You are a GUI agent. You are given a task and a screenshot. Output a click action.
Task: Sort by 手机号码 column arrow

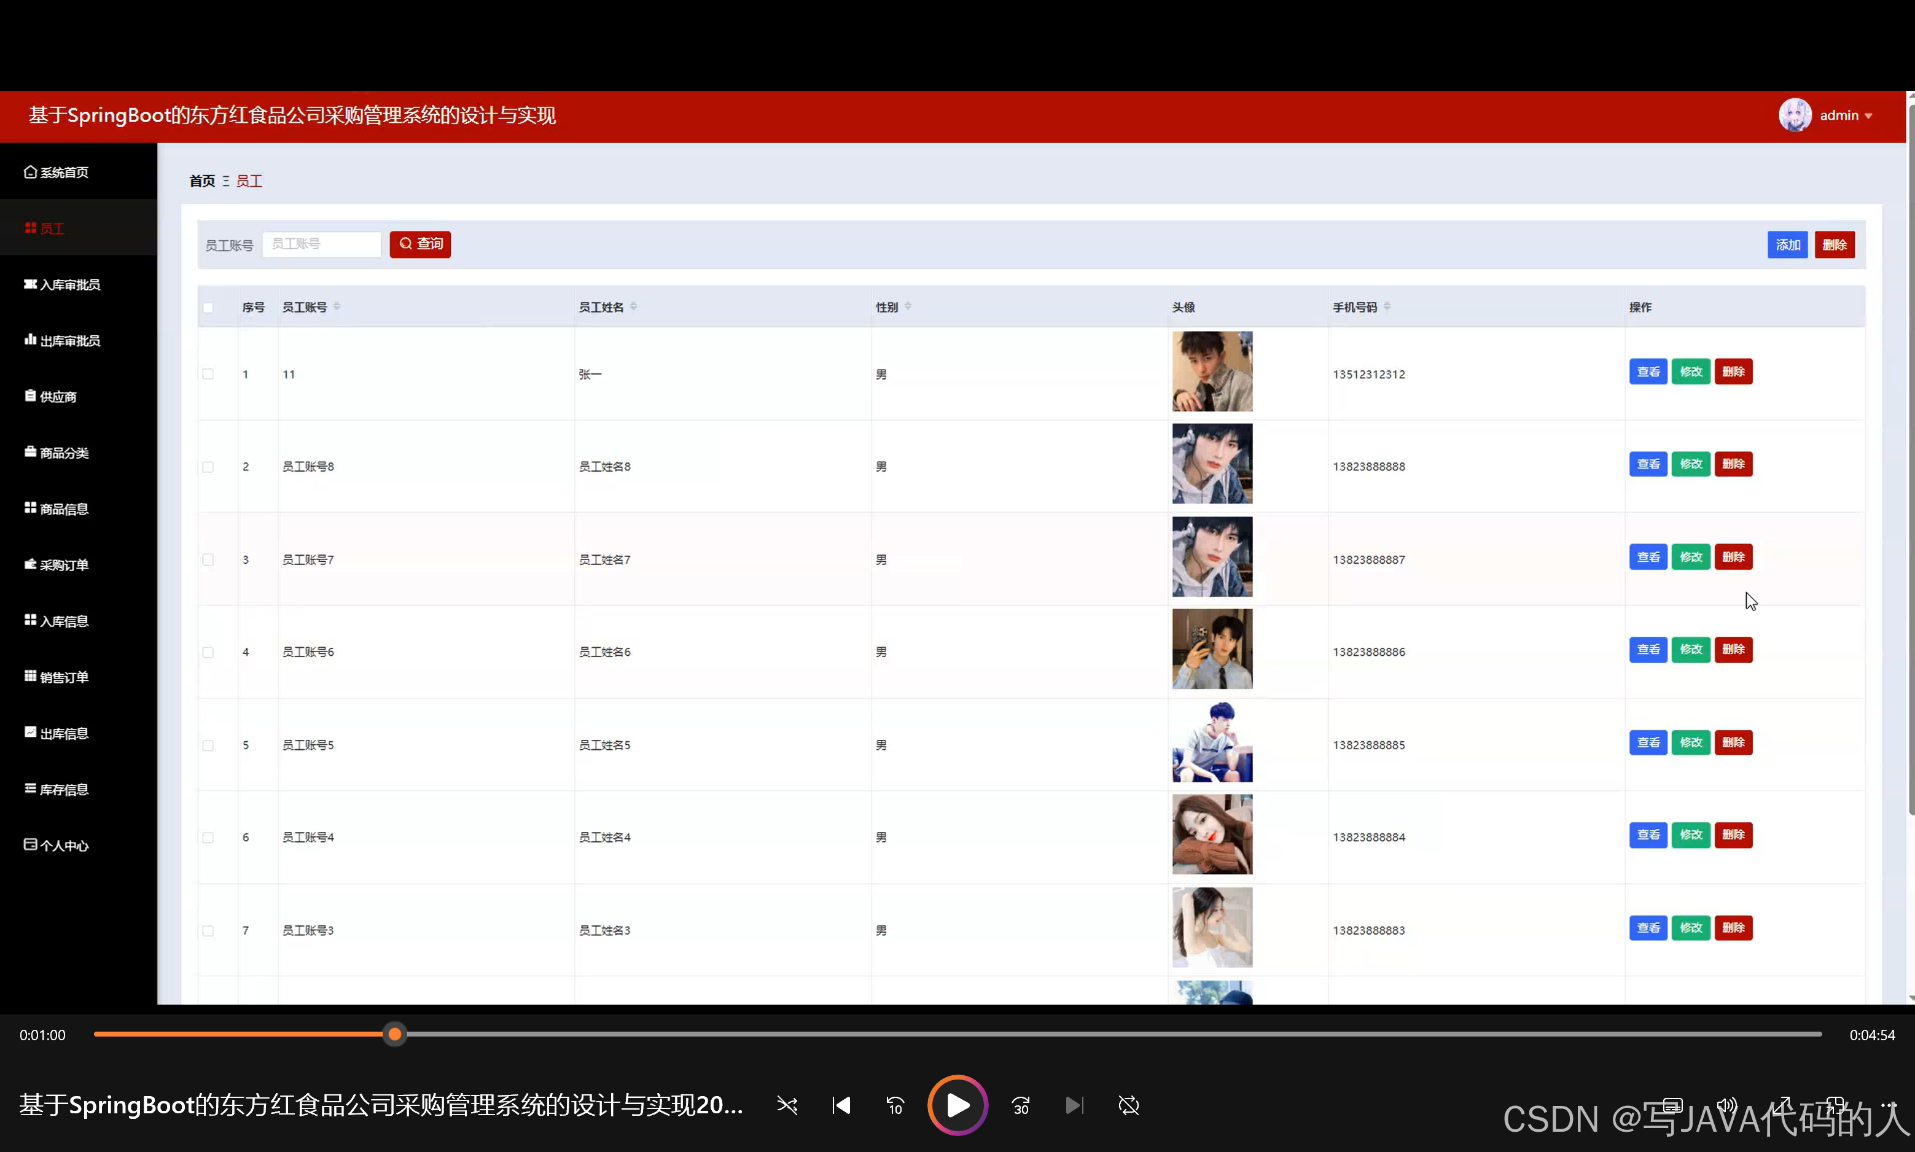pos(1386,306)
